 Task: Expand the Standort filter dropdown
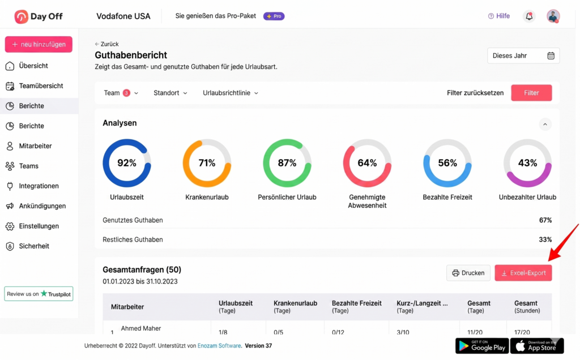[x=170, y=93]
